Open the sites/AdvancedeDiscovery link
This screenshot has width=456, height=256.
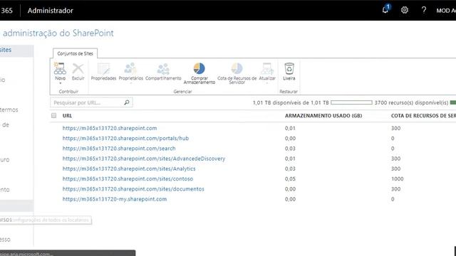point(144,159)
